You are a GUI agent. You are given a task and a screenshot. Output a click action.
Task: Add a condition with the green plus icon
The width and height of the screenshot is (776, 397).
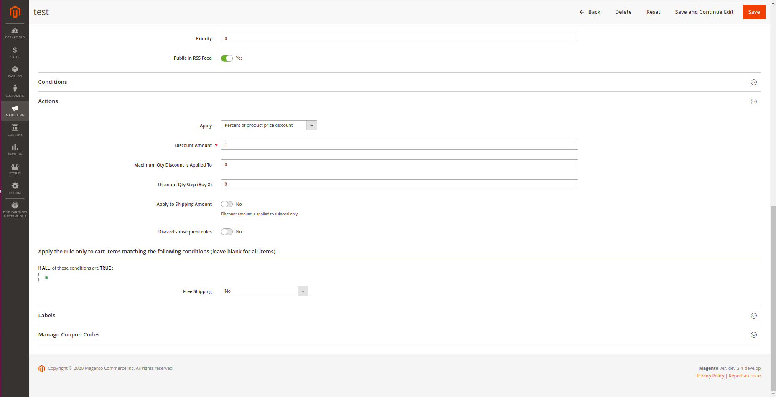click(46, 278)
